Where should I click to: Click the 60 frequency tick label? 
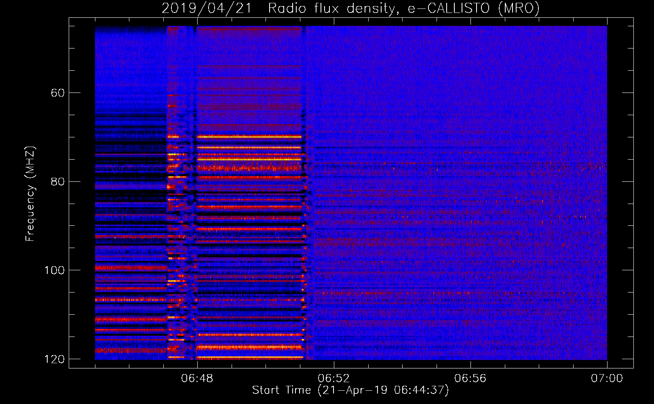point(58,93)
